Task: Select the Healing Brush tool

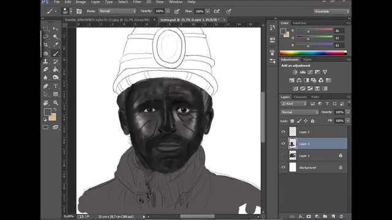Action: (x=45, y=53)
